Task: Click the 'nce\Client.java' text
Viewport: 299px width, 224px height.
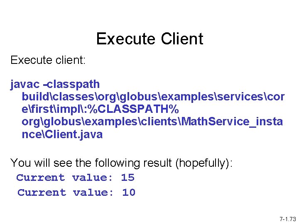Action: (62, 134)
